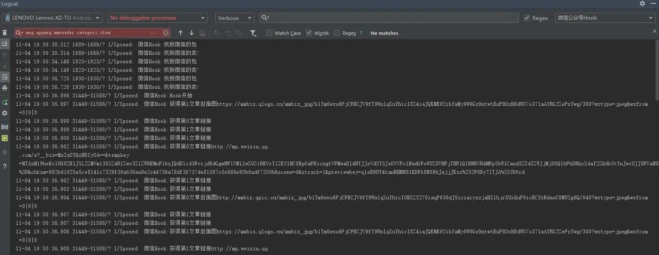659x255 pixels.
Task: Open the LENOVO device dropdown
Action: (x=53, y=18)
